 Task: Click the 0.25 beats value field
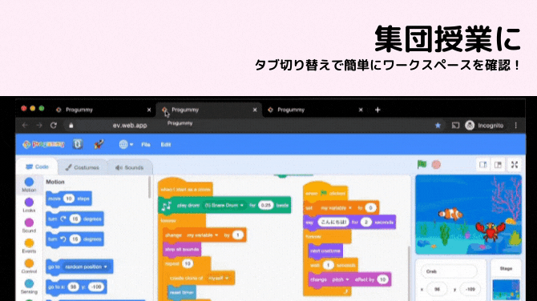click(x=266, y=205)
